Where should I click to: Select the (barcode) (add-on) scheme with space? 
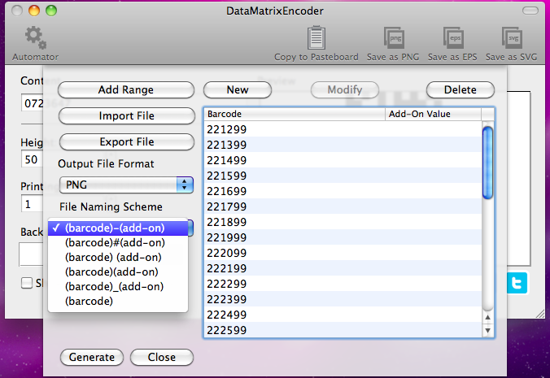click(118, 257)
